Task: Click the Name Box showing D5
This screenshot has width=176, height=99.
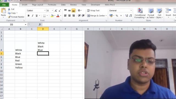Action: point(12,24)
